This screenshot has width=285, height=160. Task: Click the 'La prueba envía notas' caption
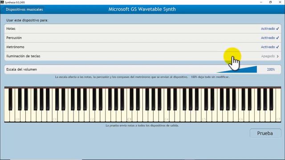(x=142, y=125)
